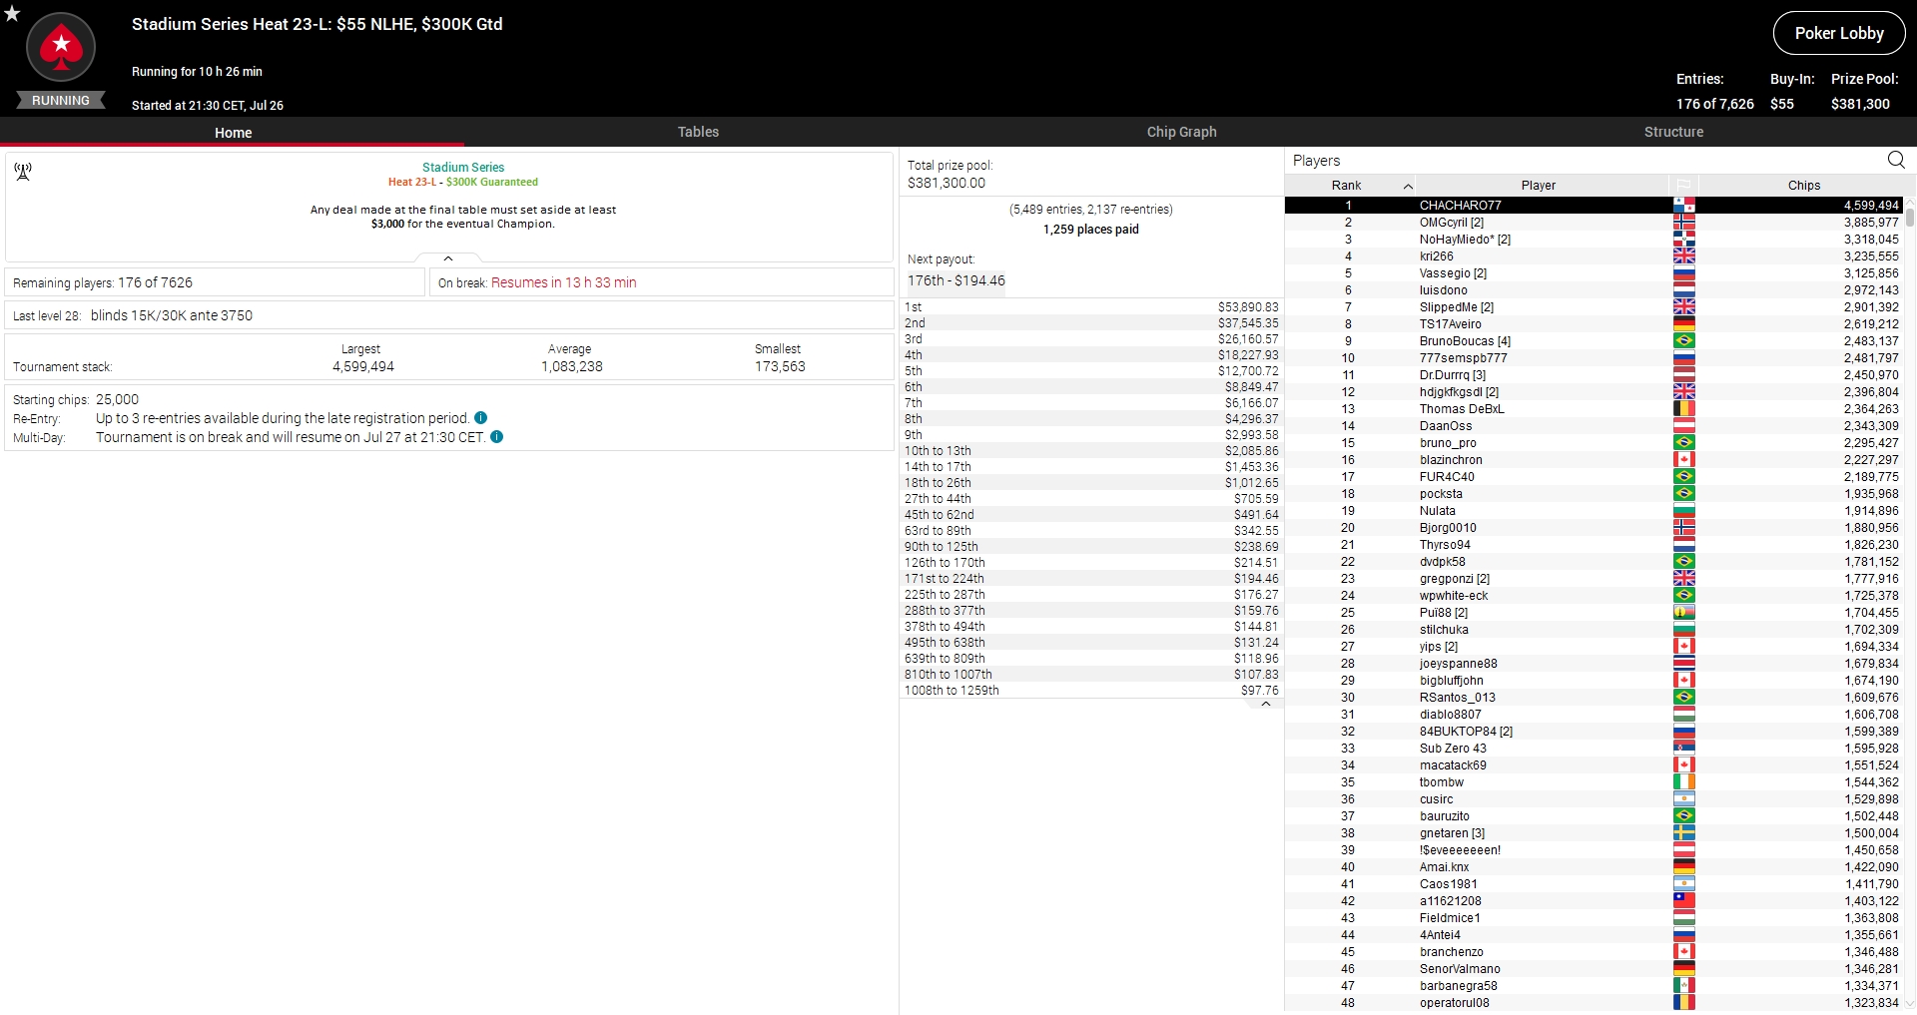Open the Chip Graph tab

(1181, 132)
